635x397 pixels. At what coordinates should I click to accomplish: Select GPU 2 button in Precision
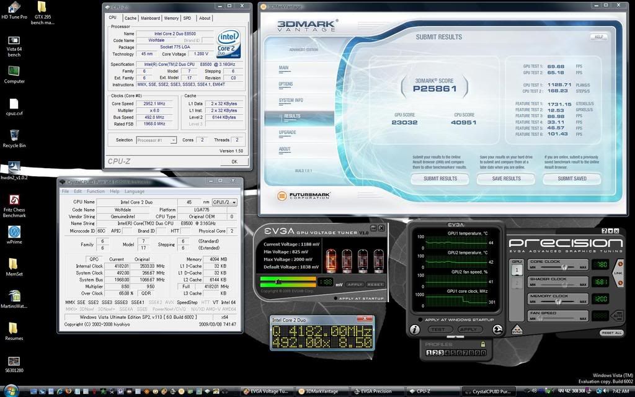point(517,284)
